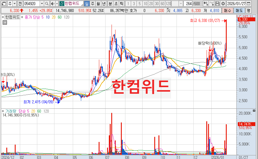
Task: Click the magnifier stock search icon
Action: [47, 3]
